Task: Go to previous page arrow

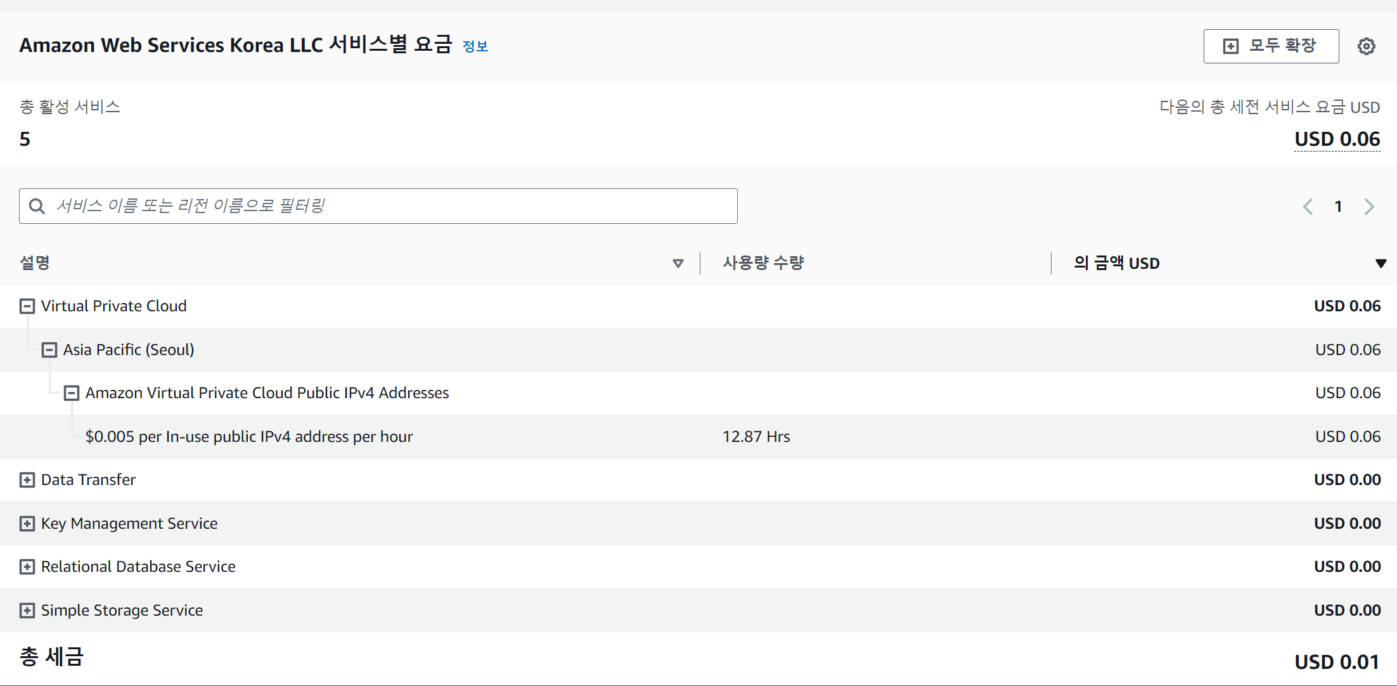Action: pos(1308,207)
